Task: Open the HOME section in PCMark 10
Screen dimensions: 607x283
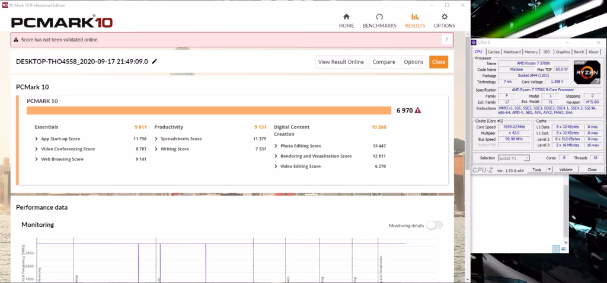Action: 346,21
